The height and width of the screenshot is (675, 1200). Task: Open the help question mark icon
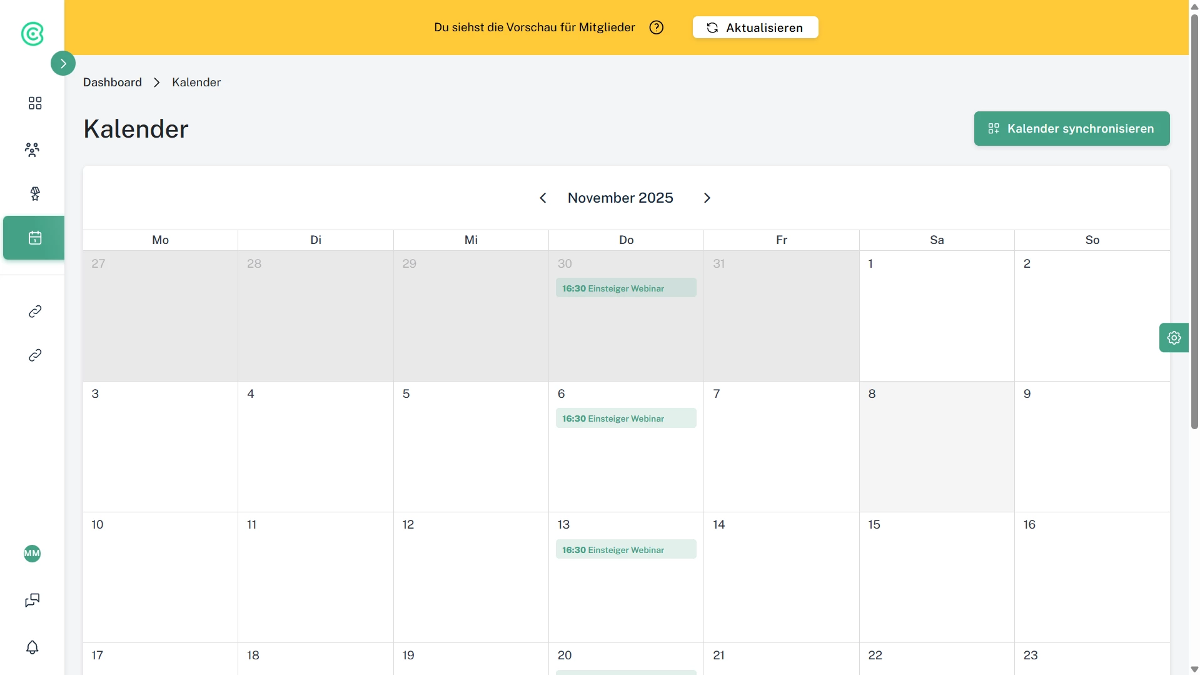click(x=656, y=27)
